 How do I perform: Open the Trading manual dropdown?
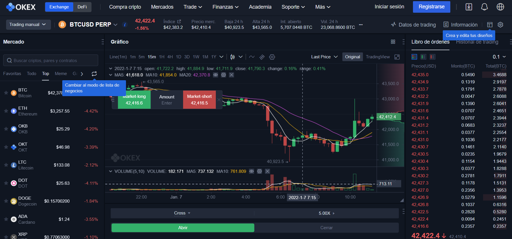[x=28, y=25]
